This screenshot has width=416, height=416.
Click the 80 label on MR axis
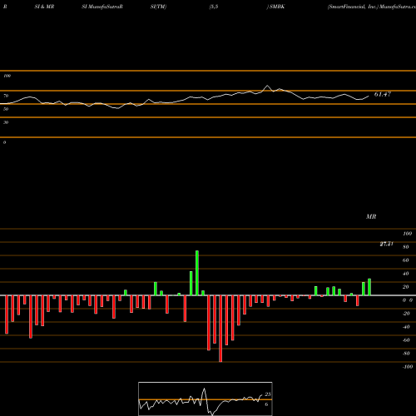[406, 247]
